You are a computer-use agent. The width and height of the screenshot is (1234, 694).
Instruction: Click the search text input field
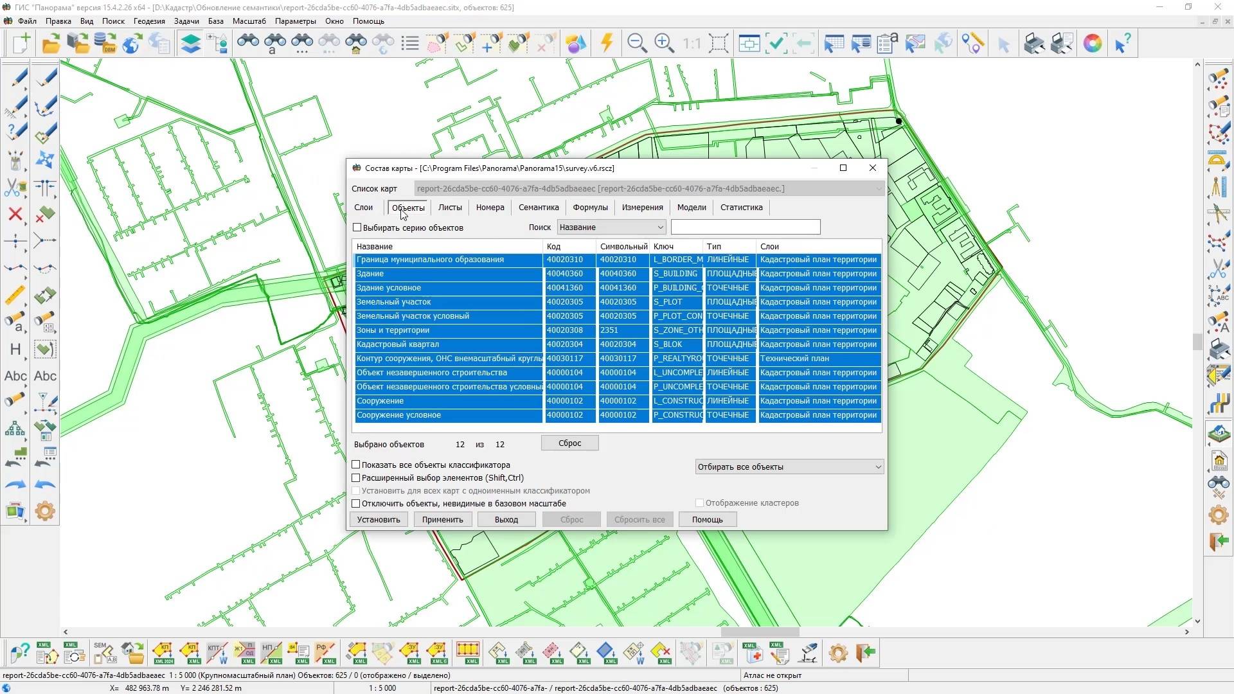(x=746, y=227)
